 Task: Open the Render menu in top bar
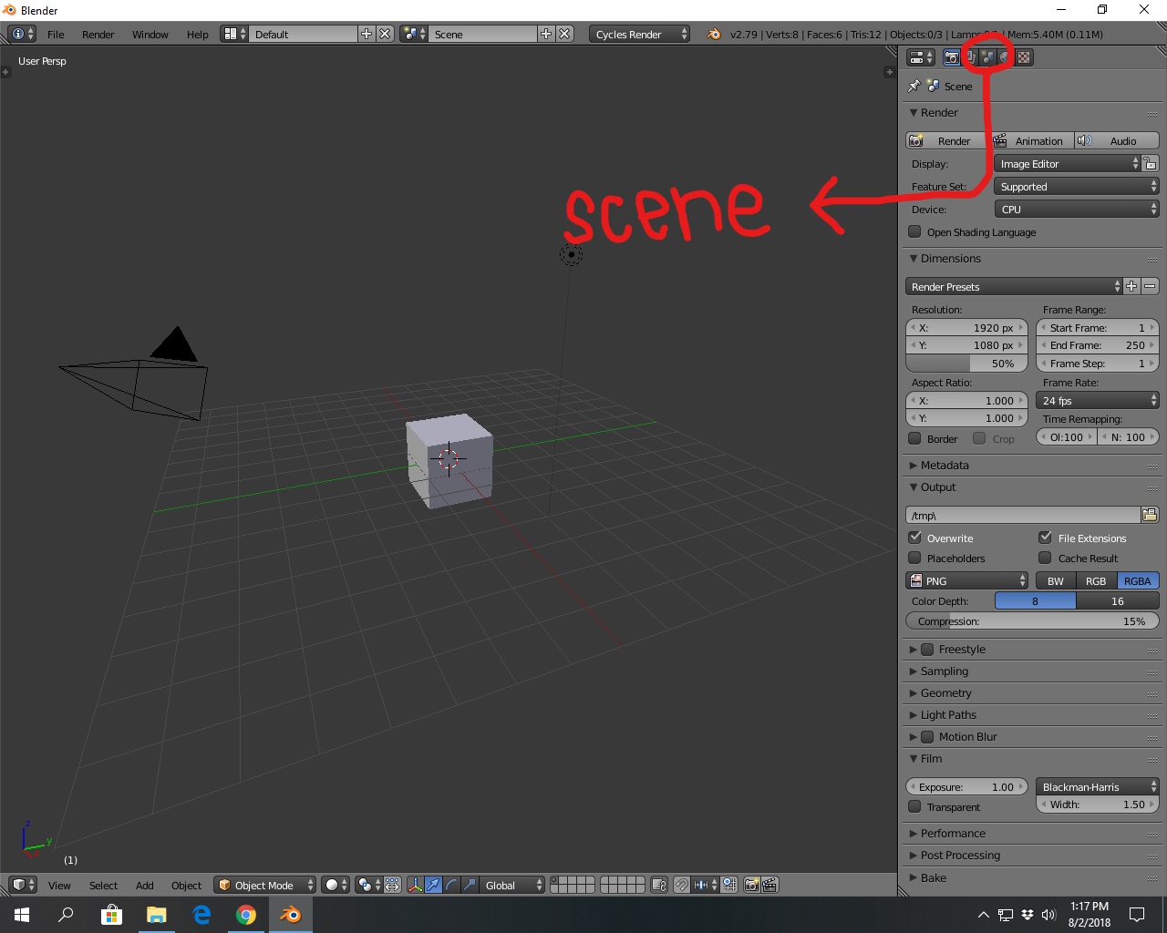98,35
